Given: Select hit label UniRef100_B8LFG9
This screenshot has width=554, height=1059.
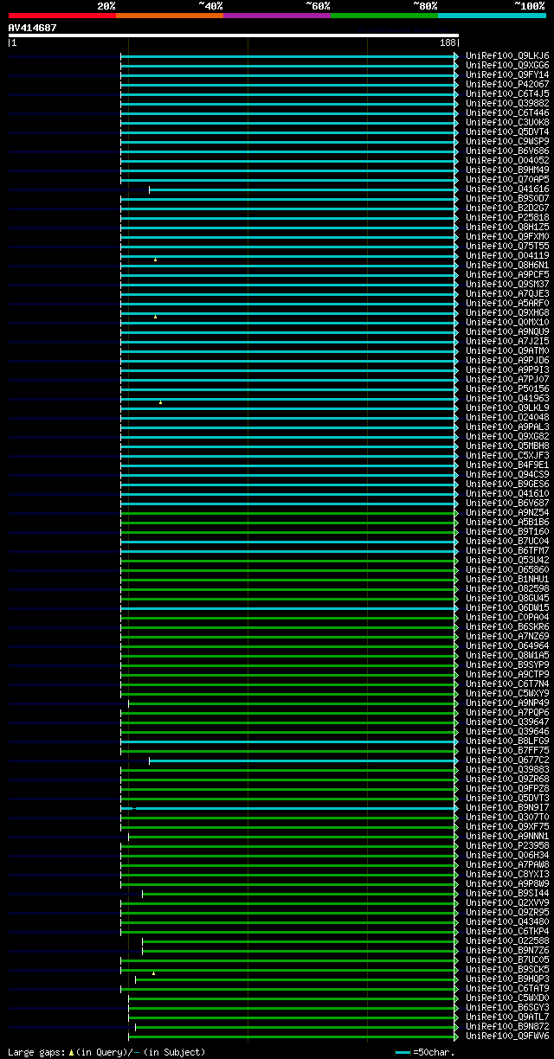Looking at the screenshot, I should [507, 741].
